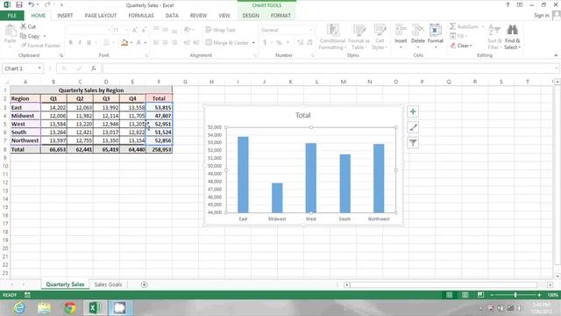Switch to the PAGE LAYOUT tab

101,16
